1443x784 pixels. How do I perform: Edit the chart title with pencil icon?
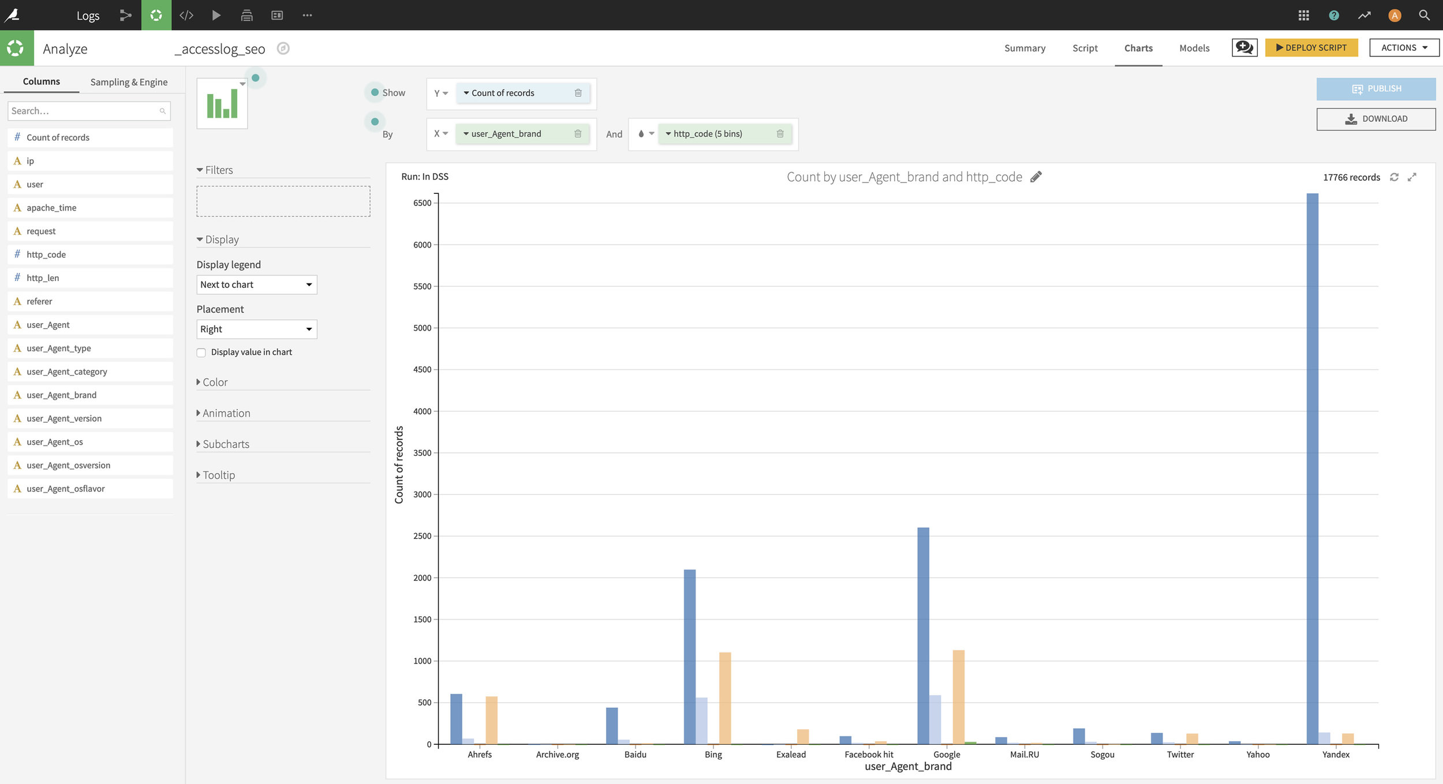1036,177
